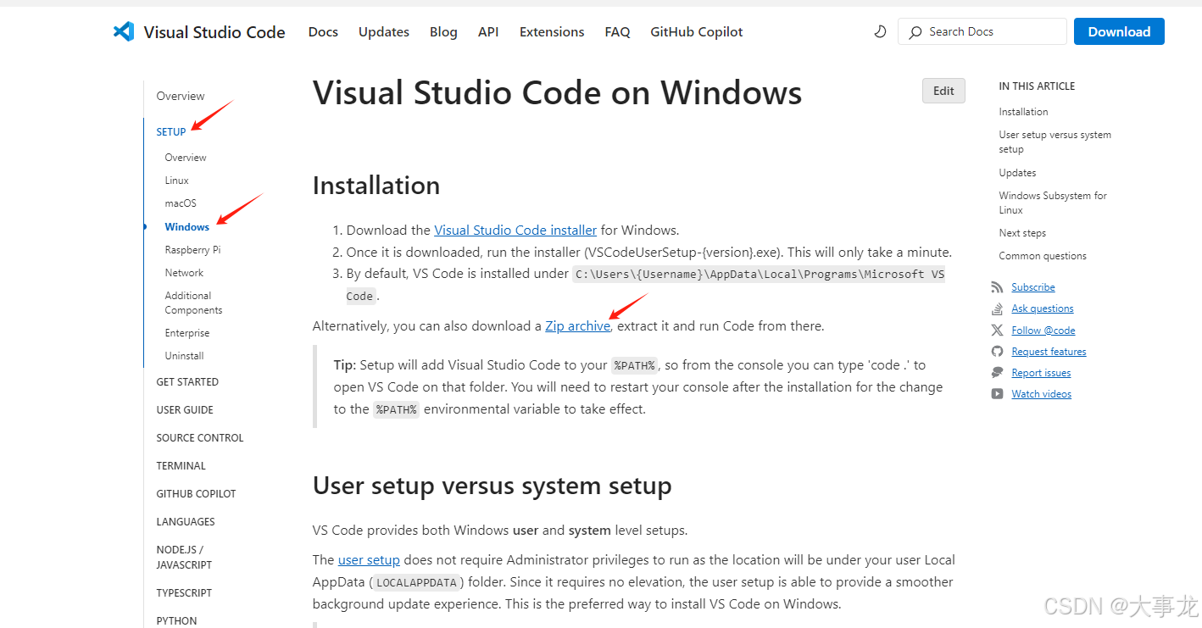This screenshot has height=628, width=1202.
Task: Click the GitHub icon beside Request features
Action: (997, 352)
